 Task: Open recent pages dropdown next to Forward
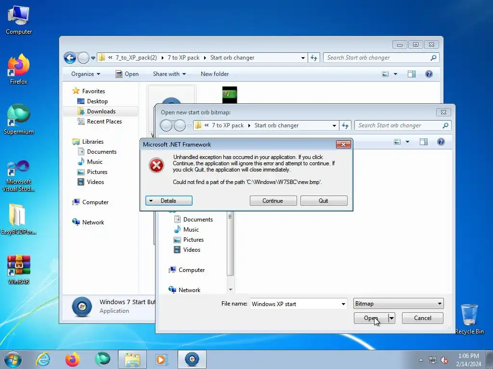tap(93, 58)
